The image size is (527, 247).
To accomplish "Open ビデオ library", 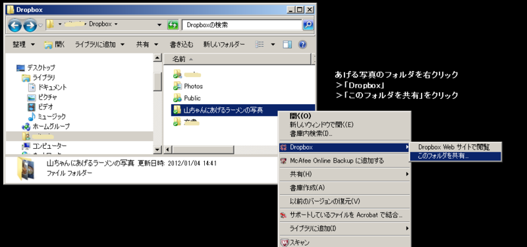I will click(40, 107).
